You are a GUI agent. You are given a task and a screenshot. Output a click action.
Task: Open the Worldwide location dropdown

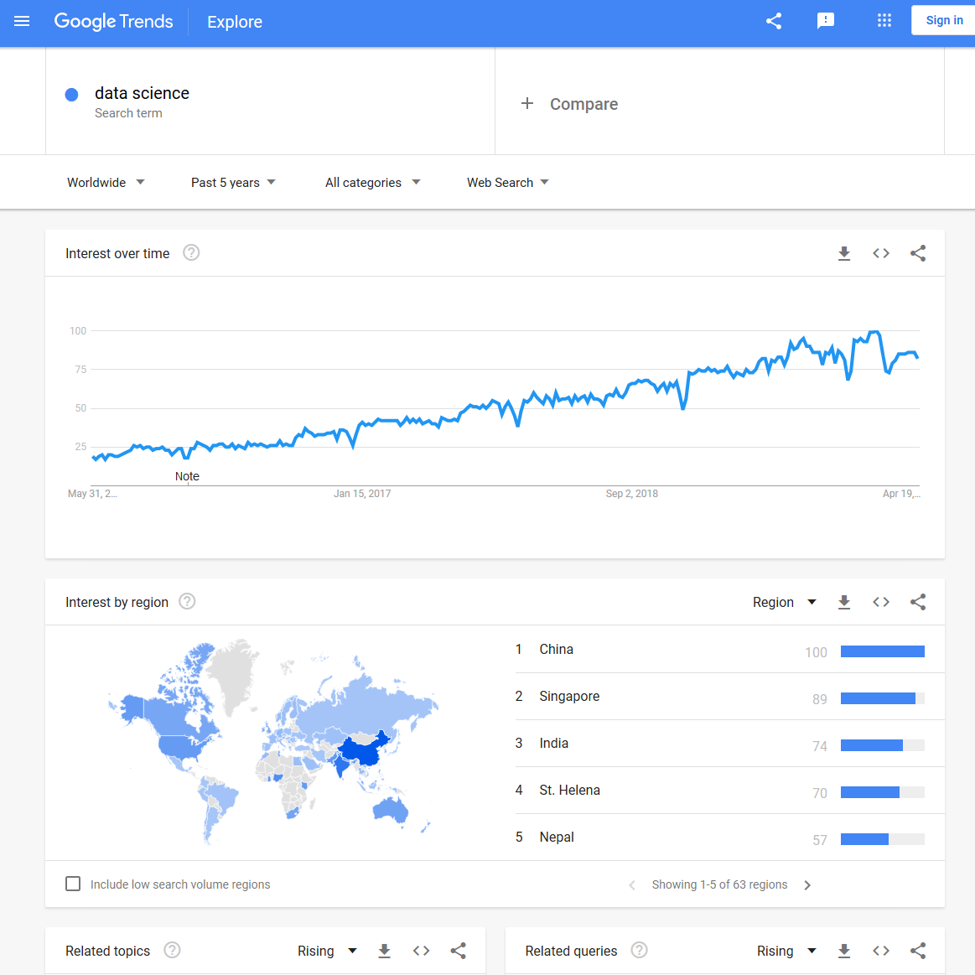[x=106, y=182]
